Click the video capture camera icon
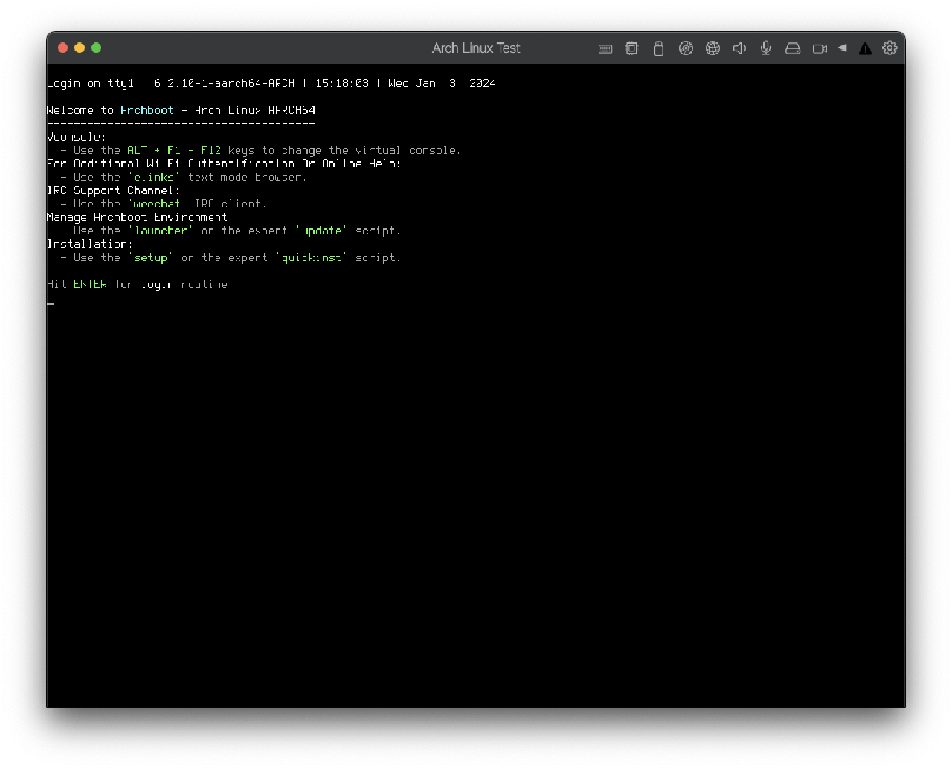 click(820, 48)
